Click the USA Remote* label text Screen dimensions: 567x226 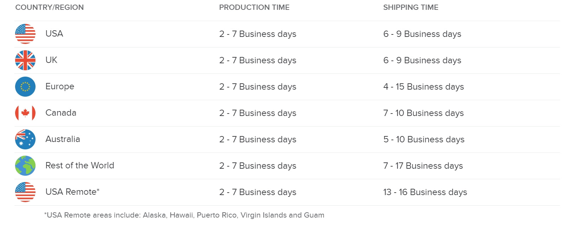click(72, 192)
